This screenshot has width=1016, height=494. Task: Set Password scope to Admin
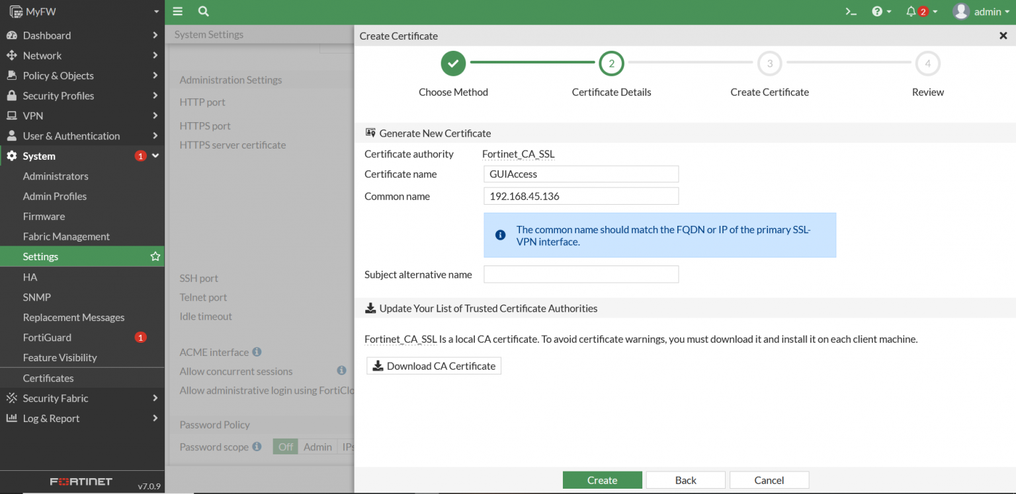coord(317,446)
